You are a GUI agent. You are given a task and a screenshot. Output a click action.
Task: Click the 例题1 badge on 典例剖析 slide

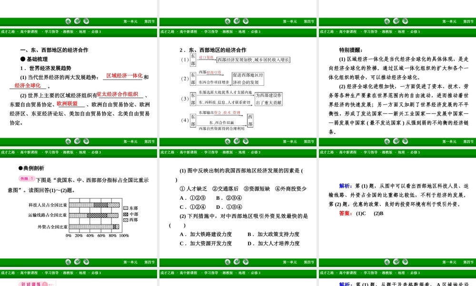pyautogui.click(x=27, y=179)
